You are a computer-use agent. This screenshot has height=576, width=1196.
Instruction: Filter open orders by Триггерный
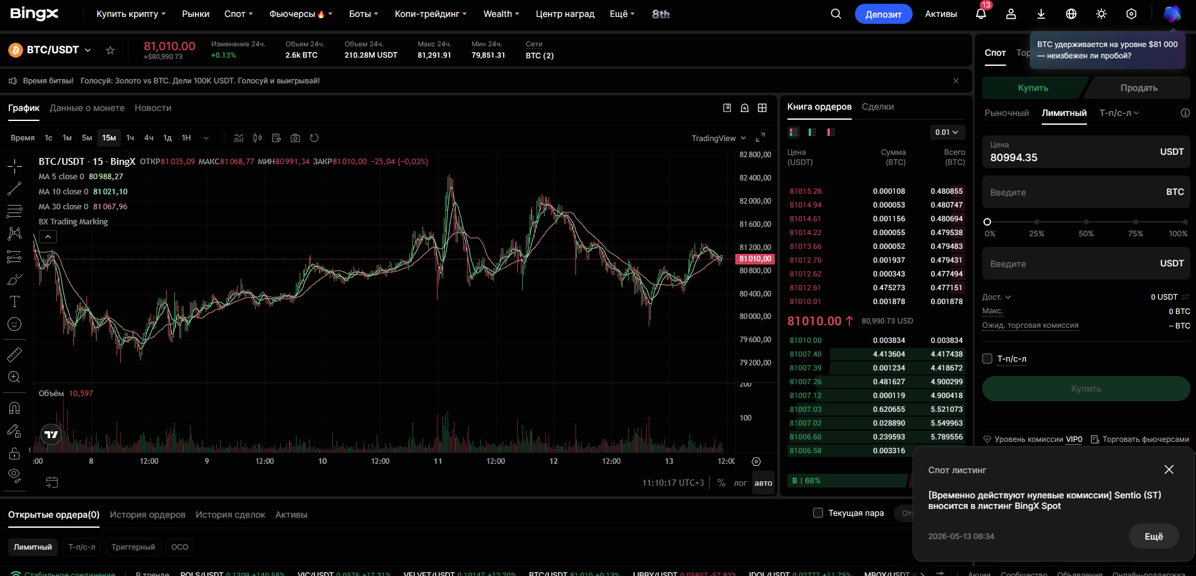pos(133,547)
